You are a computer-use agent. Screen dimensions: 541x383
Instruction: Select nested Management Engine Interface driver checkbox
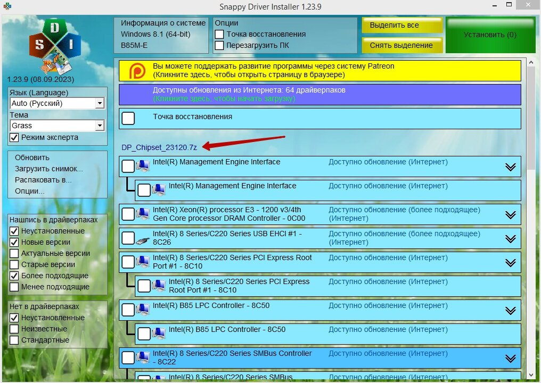[144, 190]
